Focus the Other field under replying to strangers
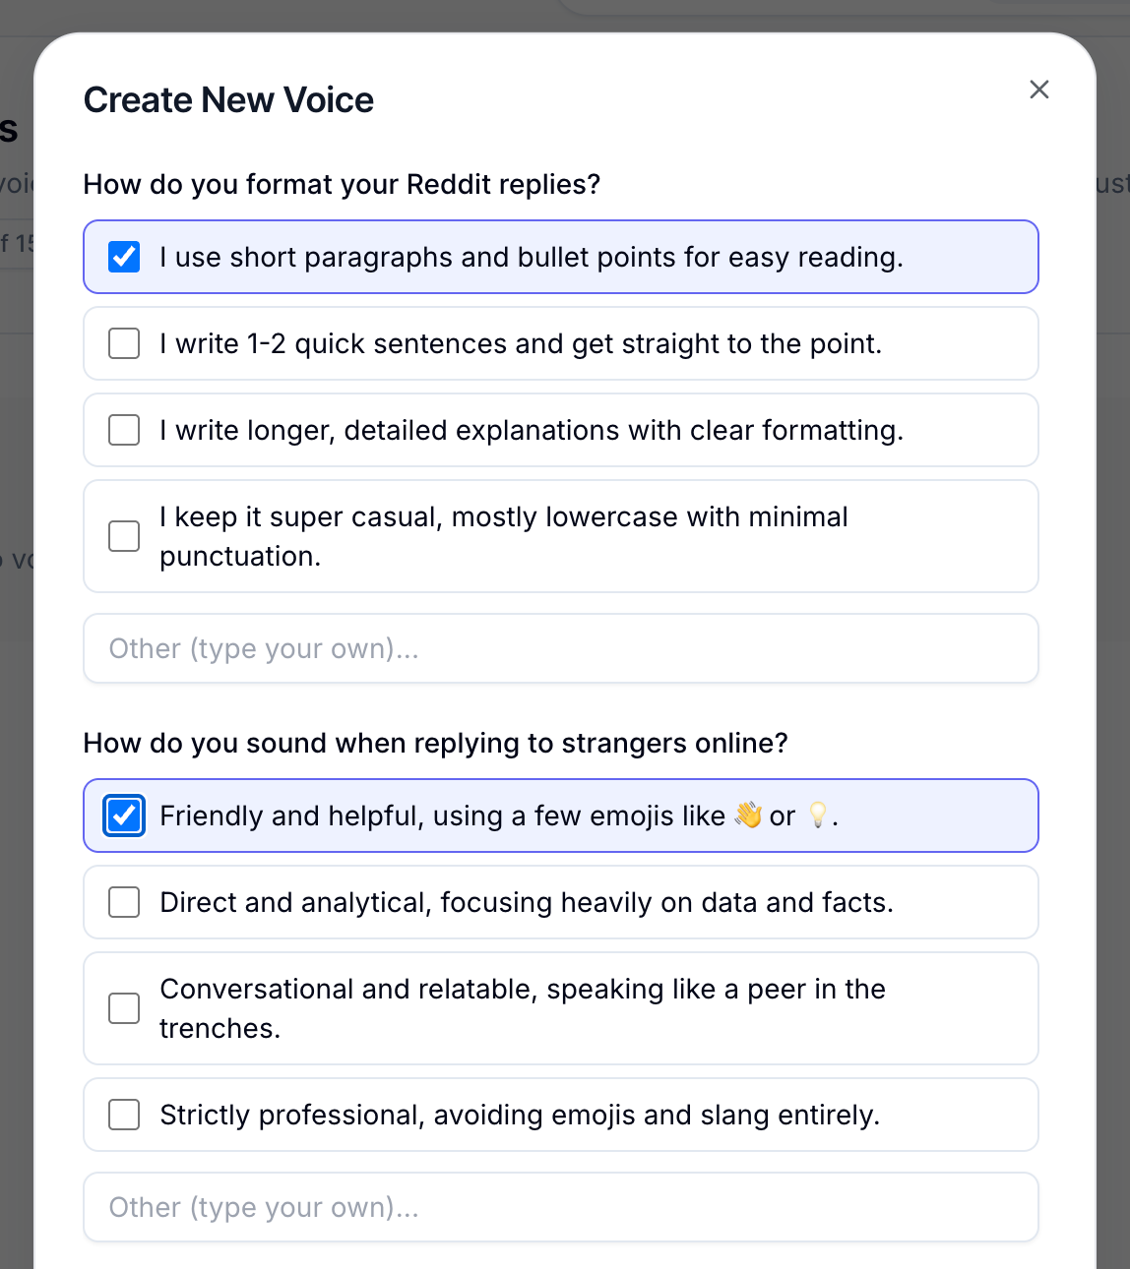1130x1269 pixels. point(561,1207)
